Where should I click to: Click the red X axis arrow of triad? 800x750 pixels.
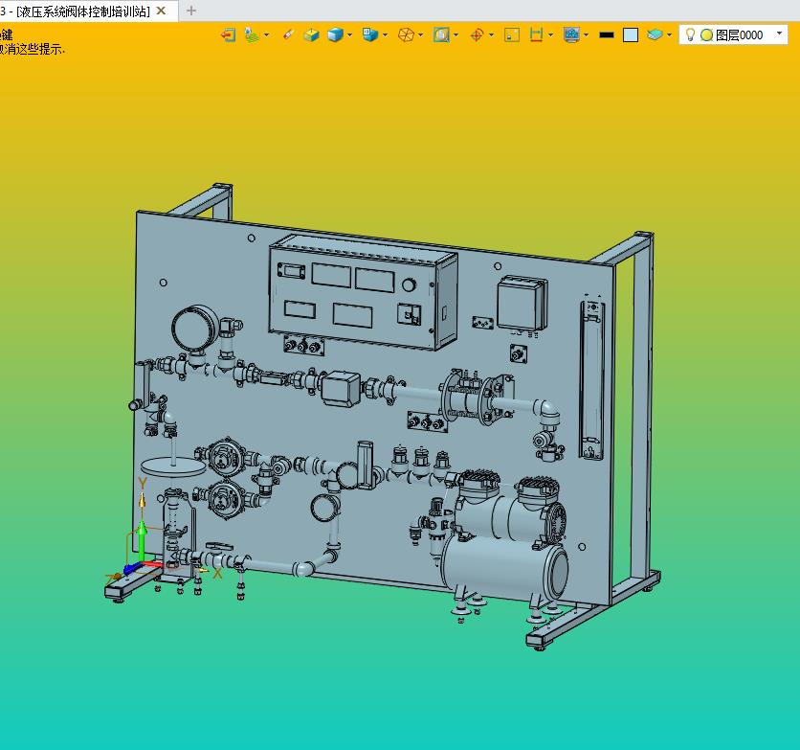pyautogui.click(x=153, y=564)
